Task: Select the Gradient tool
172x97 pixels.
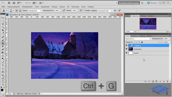Action: [x=3, y=53]
